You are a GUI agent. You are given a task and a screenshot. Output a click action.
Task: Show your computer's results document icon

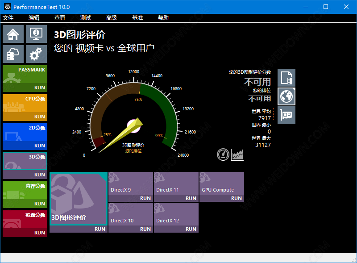[x=286, y=78]
